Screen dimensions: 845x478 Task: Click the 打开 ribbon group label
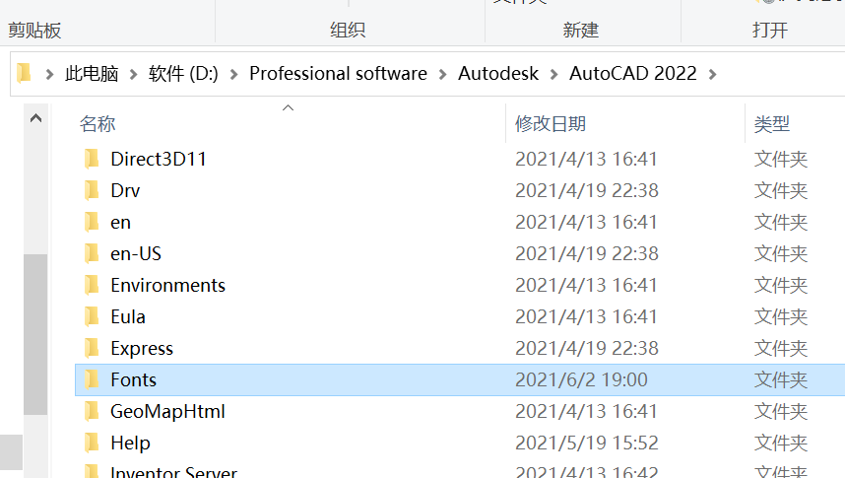point(770,30)
